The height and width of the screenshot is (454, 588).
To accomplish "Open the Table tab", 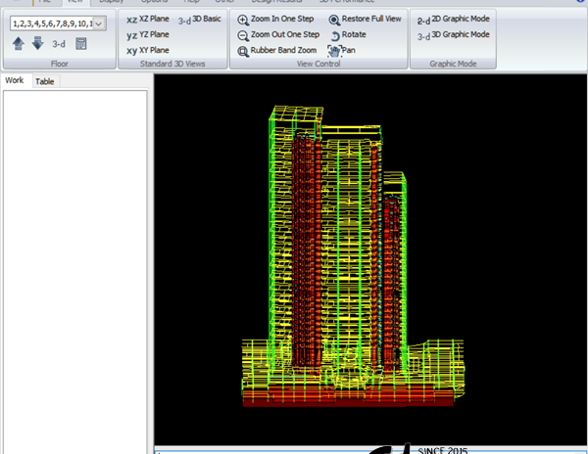I will 45,81.
